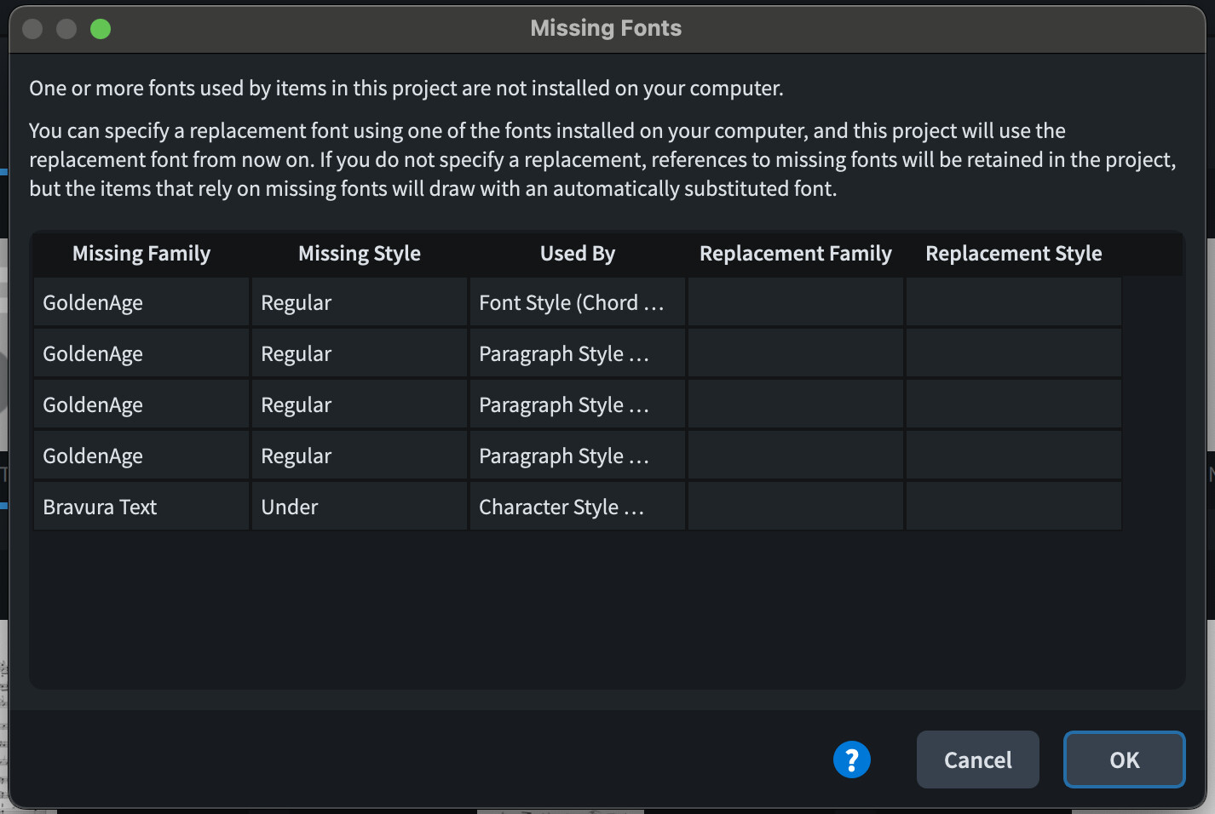Image resolution: width=1215 pixels, height=814 pixels.
Task: Click the Replacement Family column header
Action: point(796,254)
